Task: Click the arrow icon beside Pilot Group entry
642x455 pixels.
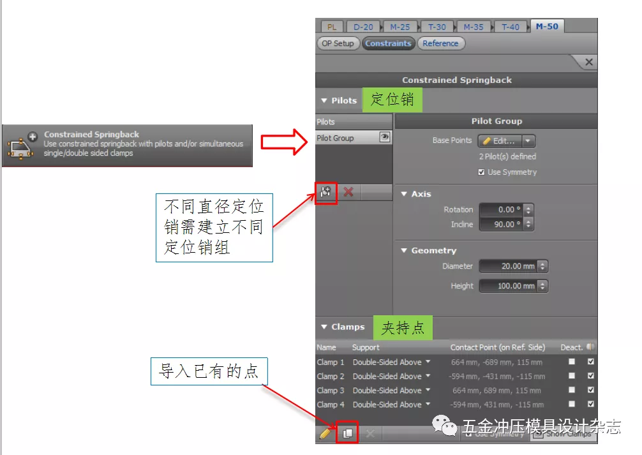Action: (385, 136)
